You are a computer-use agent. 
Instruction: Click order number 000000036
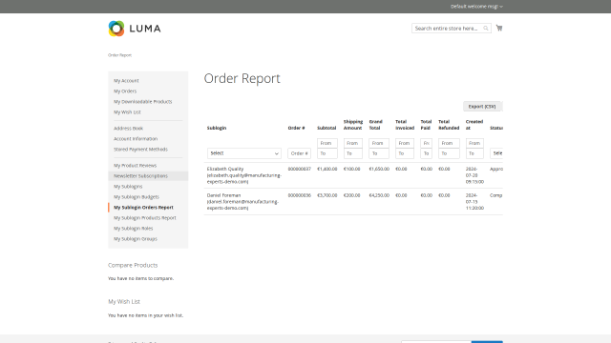tap(299, 195)
